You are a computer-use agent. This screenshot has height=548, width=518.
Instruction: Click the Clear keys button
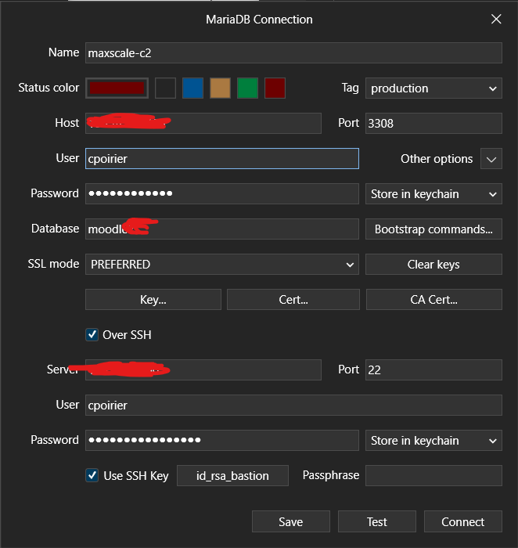[x=433, y=265]
